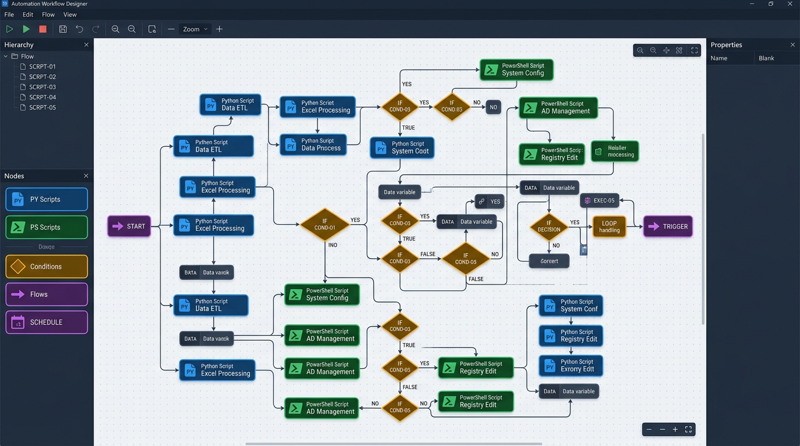Redo the last undone action

pos(96,29)
